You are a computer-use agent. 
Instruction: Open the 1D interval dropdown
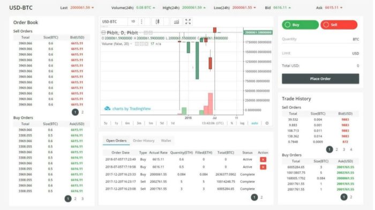click(x=133, y=21)
